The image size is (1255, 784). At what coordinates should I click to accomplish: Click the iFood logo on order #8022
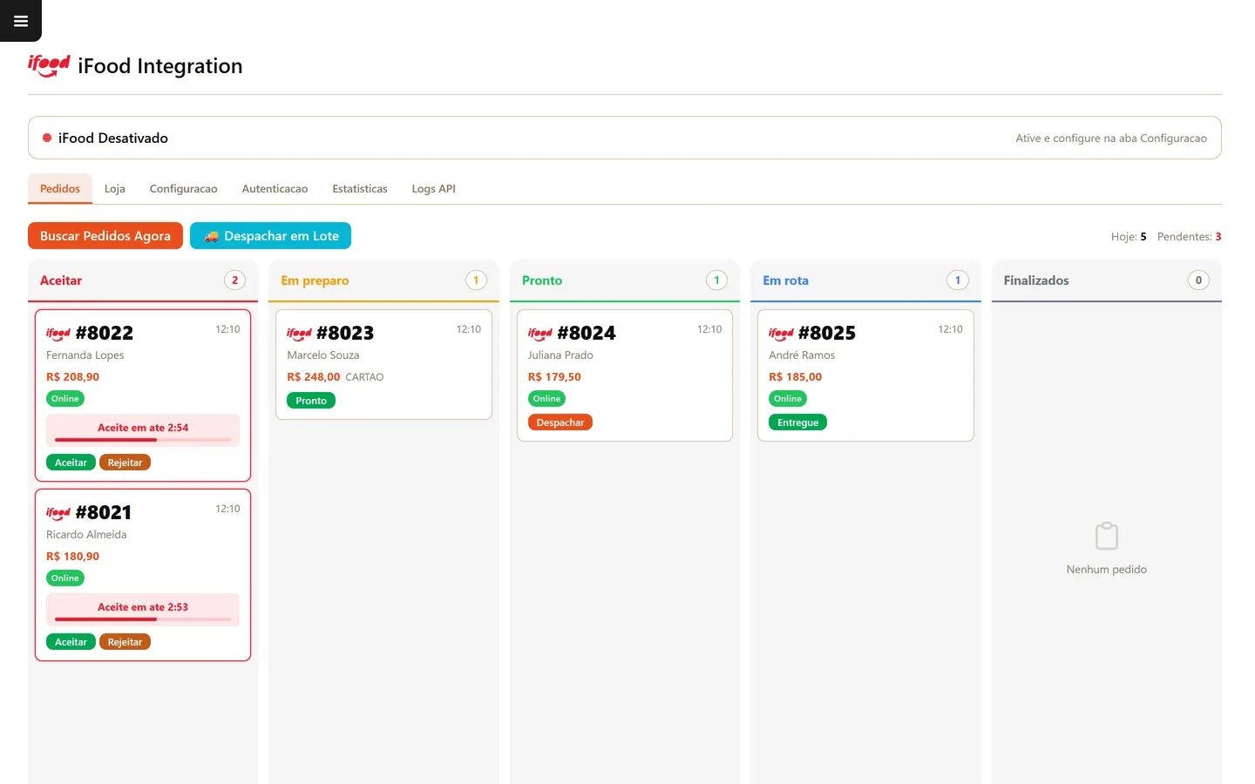[x=58, y=334]
